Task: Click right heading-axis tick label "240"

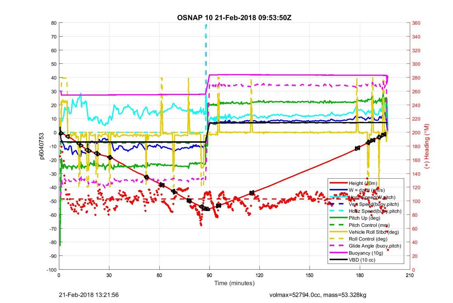Action: tap(416, 105)
